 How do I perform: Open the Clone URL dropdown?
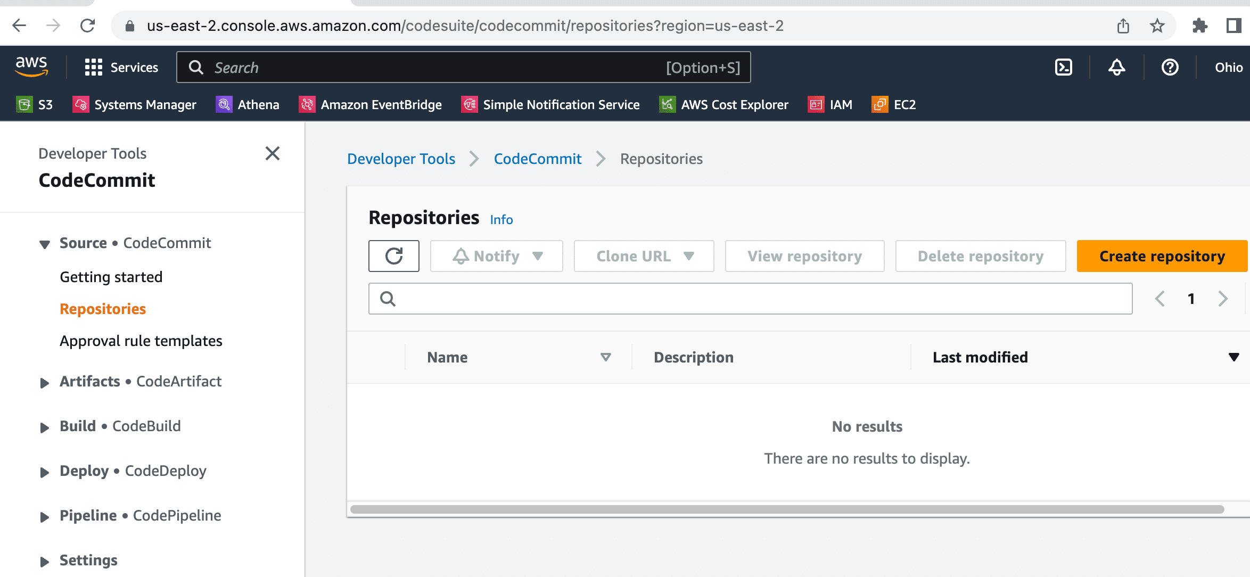tap(644, 256)
